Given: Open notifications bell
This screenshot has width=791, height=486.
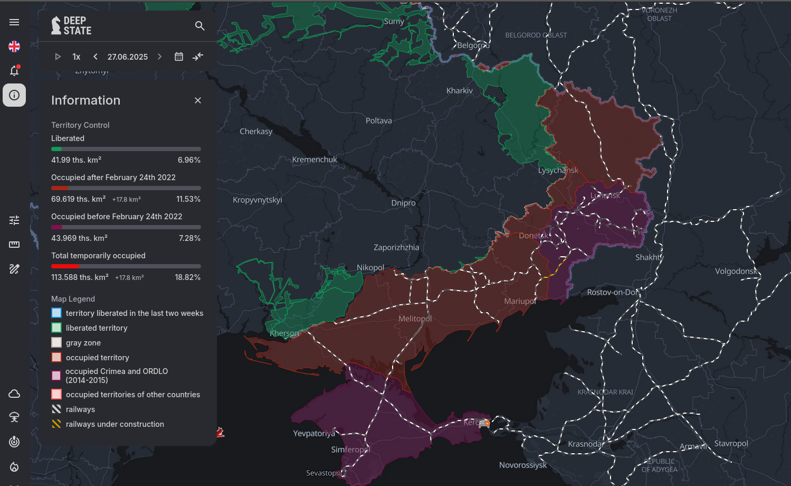Looking at the screenshot, I should point(14,71).
